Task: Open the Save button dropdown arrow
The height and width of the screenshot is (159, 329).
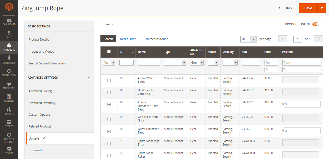Action: pyautogui.click(x=322, y=8)
